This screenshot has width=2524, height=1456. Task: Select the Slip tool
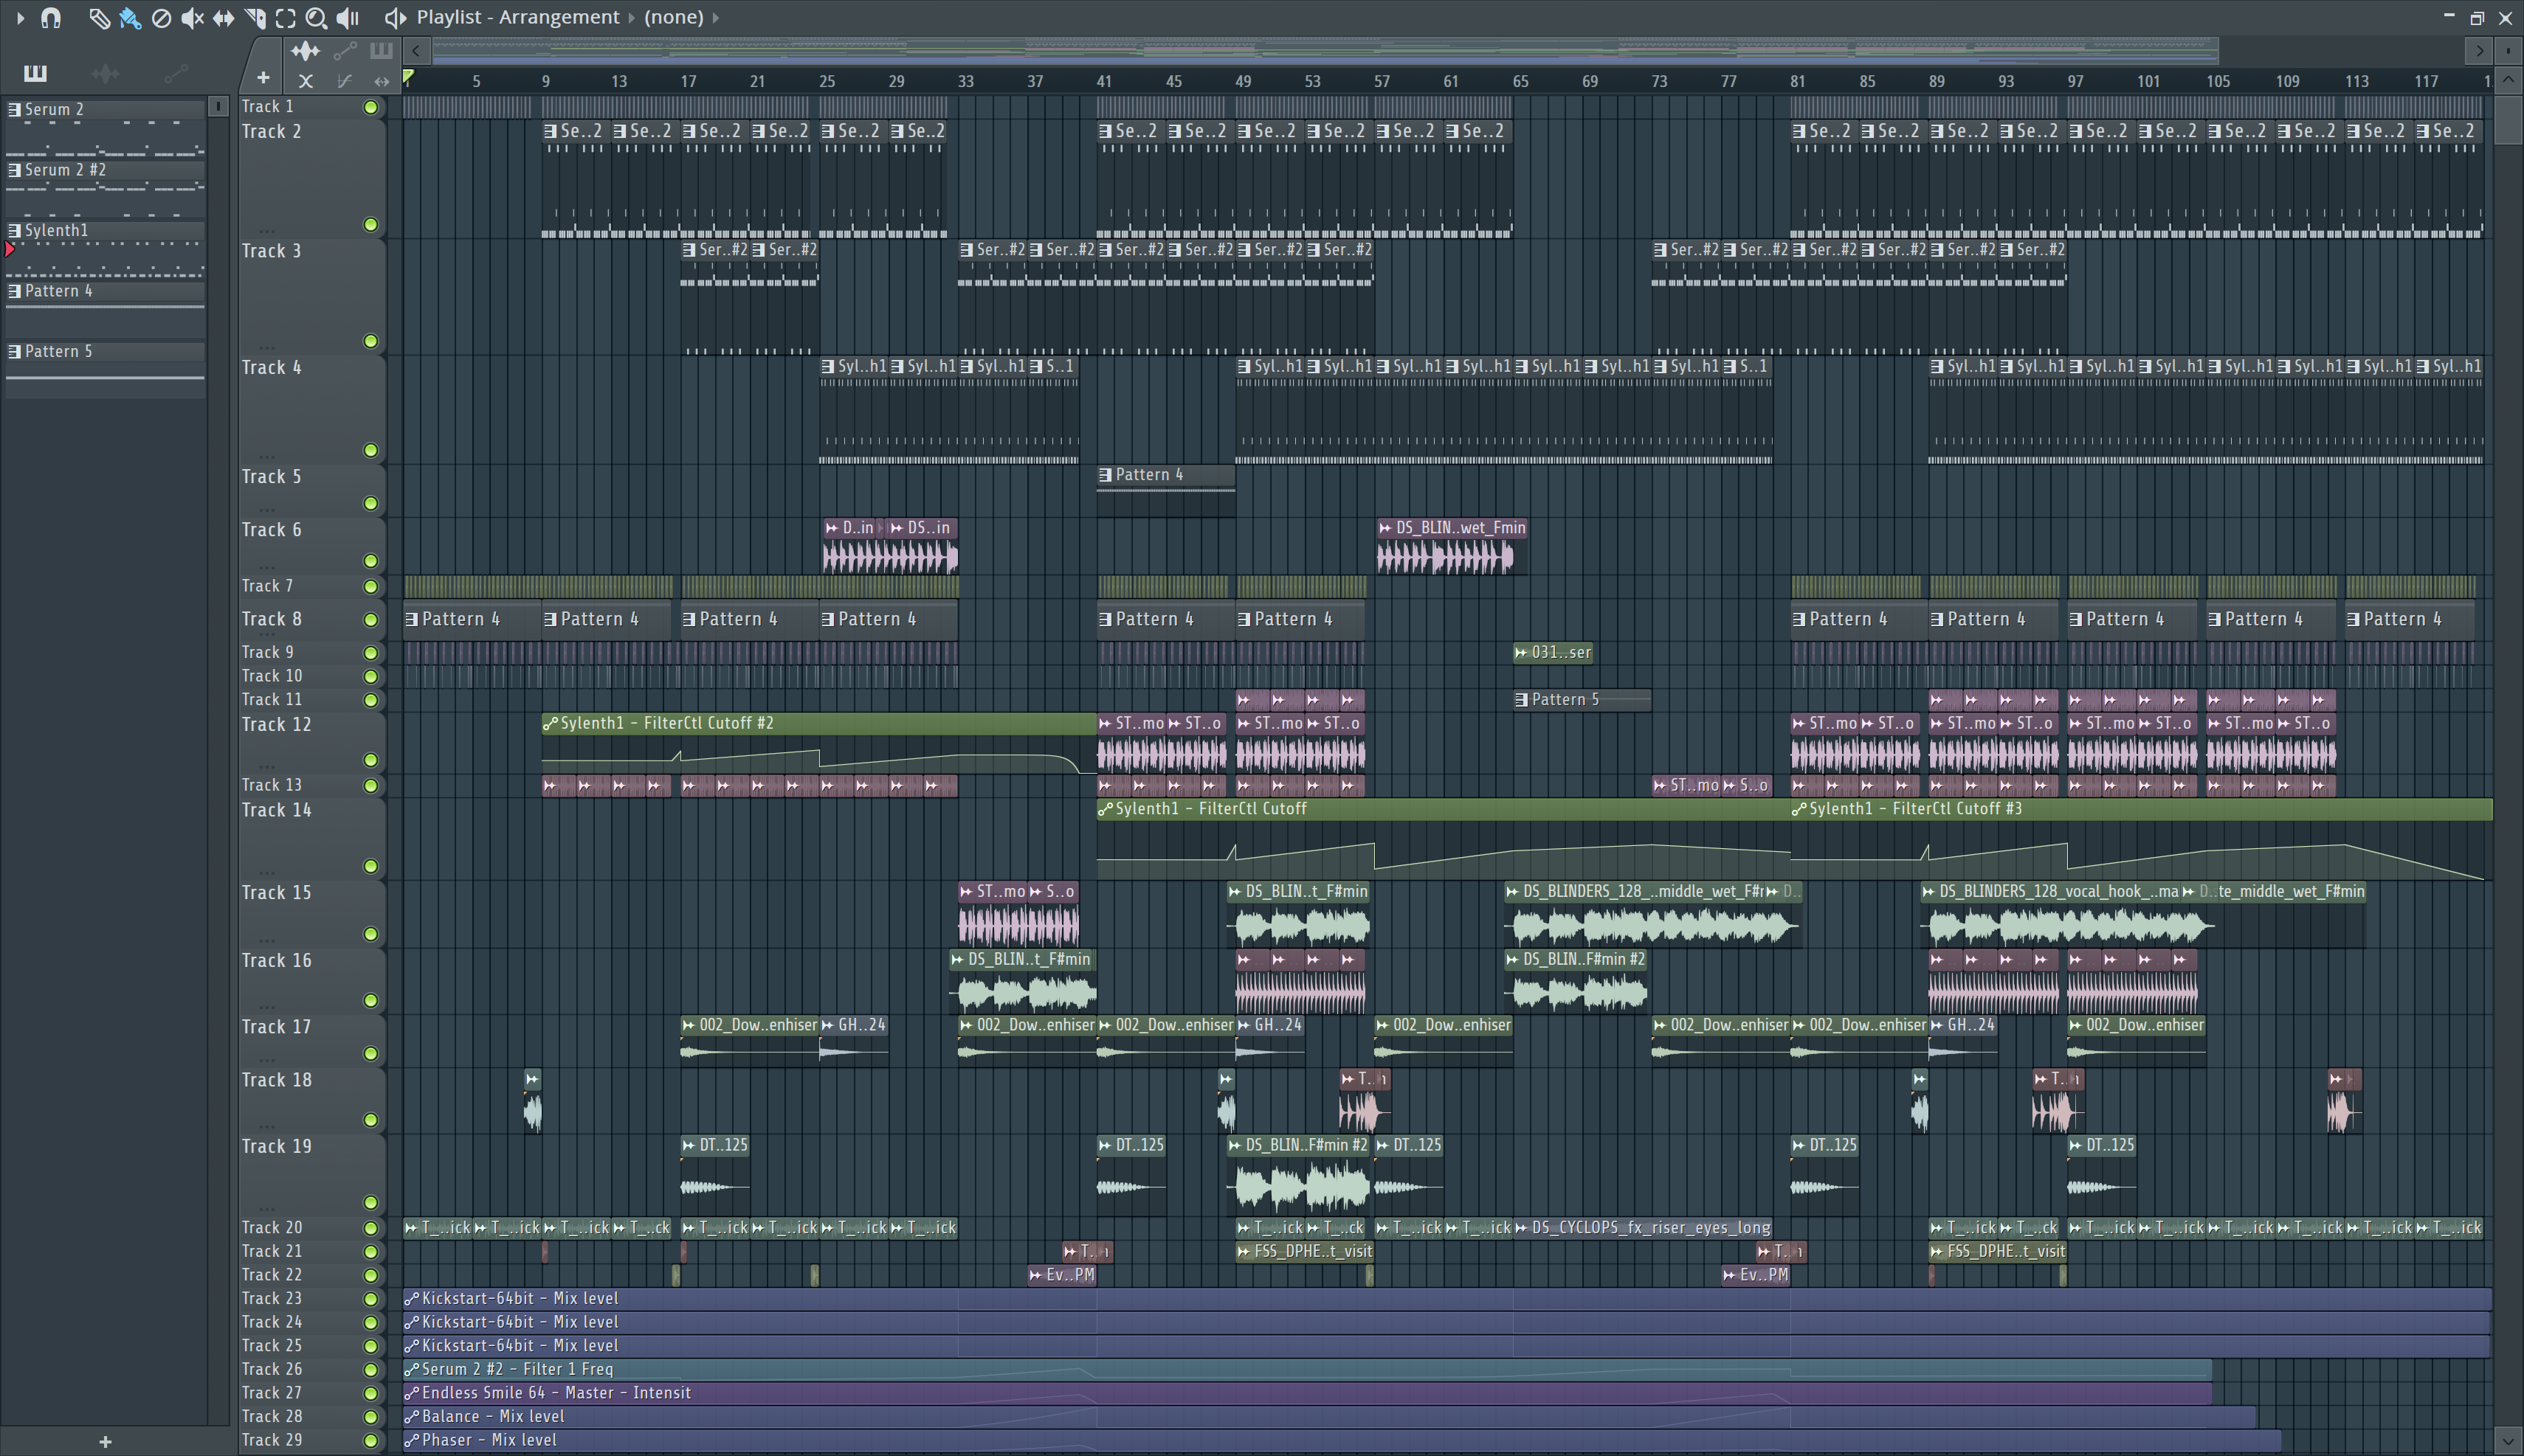click(223, 17)
